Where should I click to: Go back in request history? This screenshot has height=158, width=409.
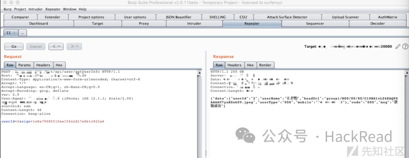point(56,46)
